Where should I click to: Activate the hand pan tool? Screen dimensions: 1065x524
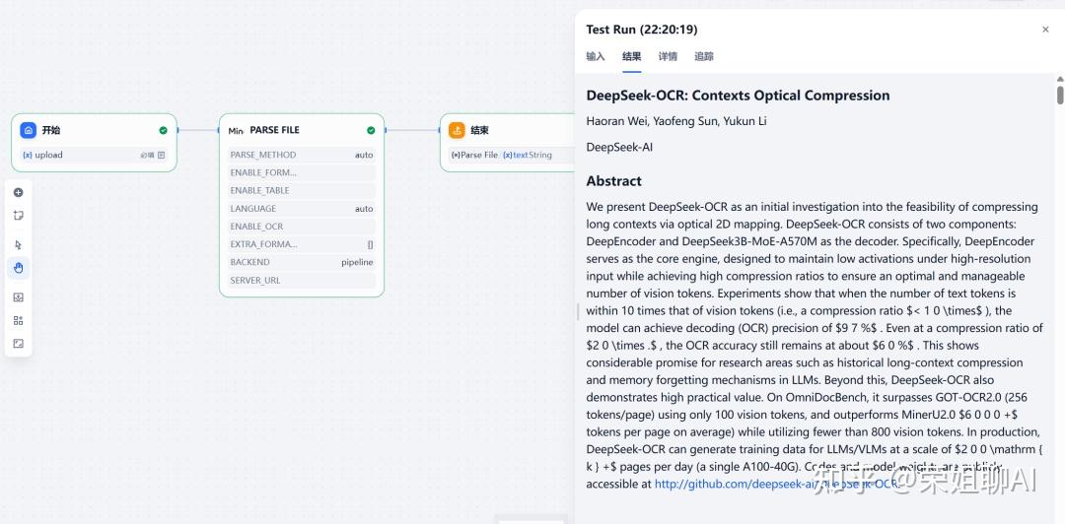click(19, 268)
